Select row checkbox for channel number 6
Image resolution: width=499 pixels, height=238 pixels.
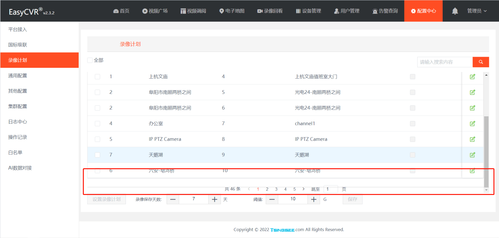click(98, 108)
